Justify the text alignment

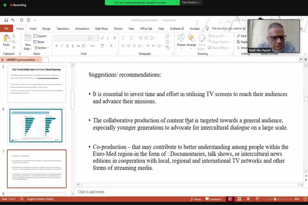pyautogui.click(x=139, y=46)
